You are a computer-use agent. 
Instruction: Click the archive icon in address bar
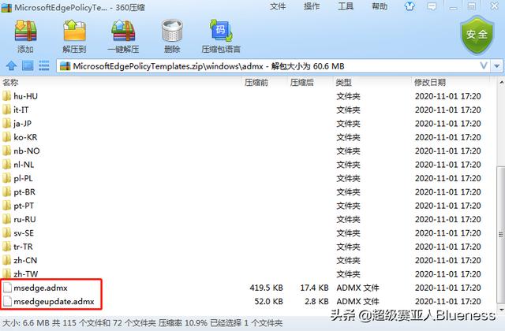tap(65, 66)
